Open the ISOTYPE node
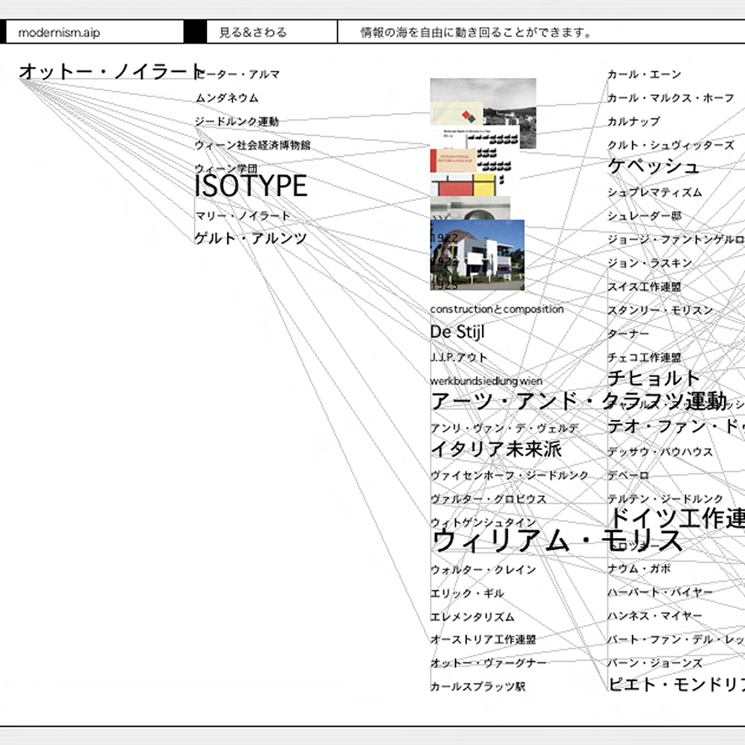745x745 pixels. 251,187
